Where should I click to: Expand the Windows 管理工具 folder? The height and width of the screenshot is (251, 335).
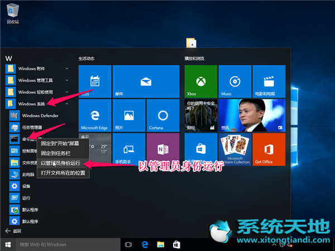point(36,80)
